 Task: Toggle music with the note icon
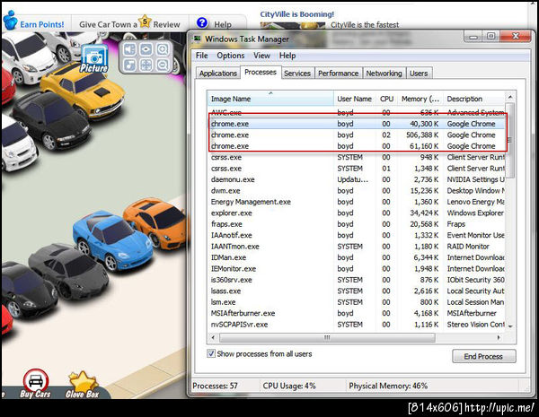(129, 65)
